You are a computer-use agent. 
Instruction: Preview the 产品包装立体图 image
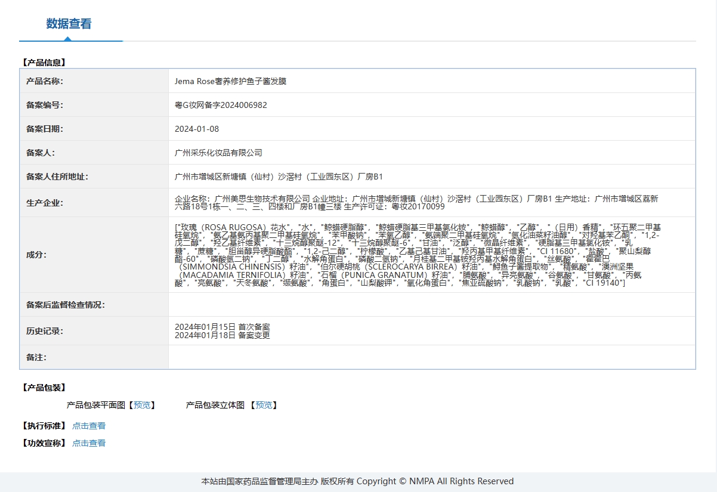tap(264, 405)
